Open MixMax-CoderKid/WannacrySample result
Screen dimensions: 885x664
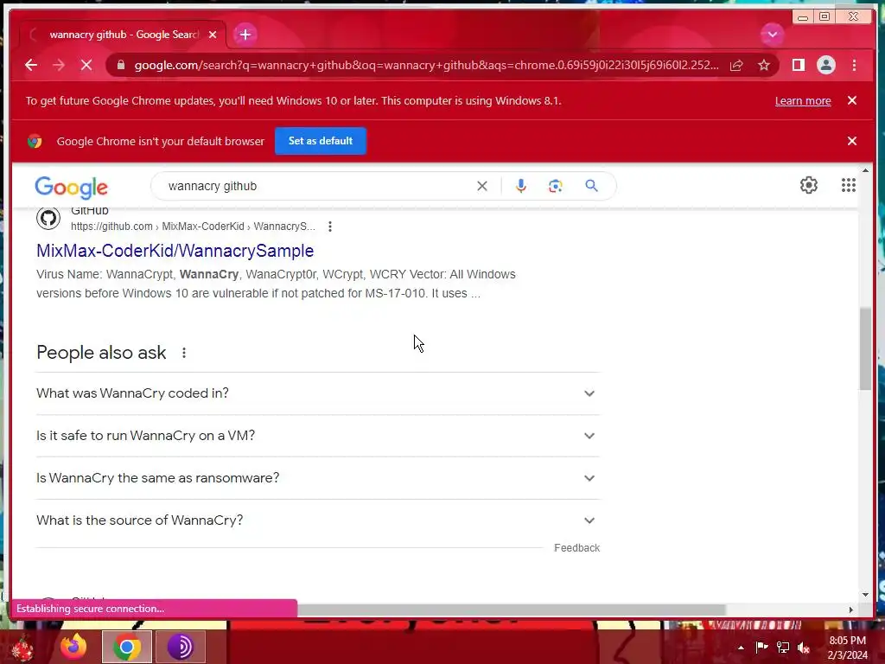(x=175, y=251)
